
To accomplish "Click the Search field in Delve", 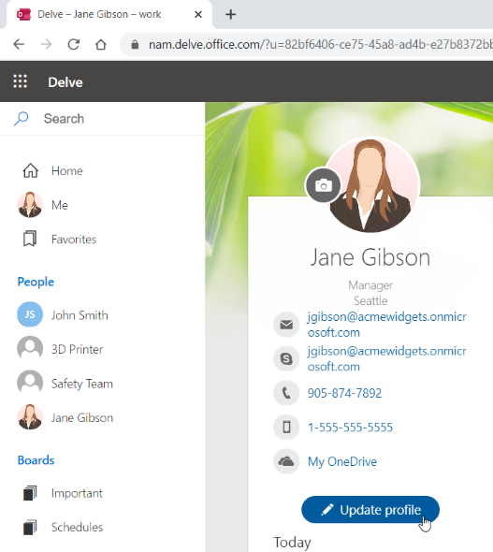I will 102,119.
